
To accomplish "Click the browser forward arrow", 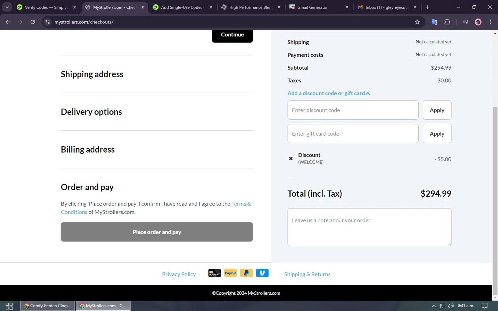I will [20, 22].
